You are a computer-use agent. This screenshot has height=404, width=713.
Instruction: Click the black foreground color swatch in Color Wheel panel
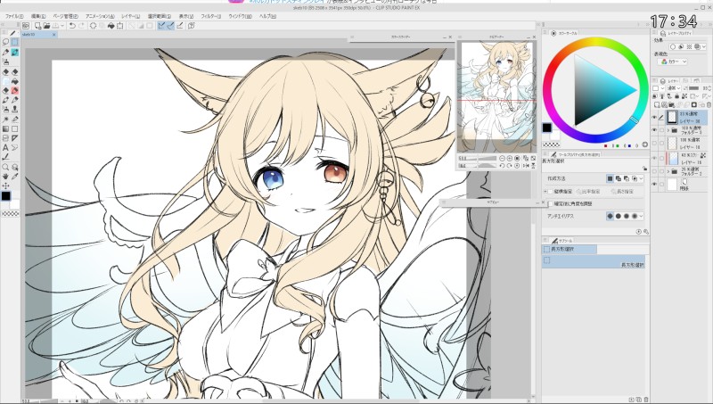click(x=547, y=128)
